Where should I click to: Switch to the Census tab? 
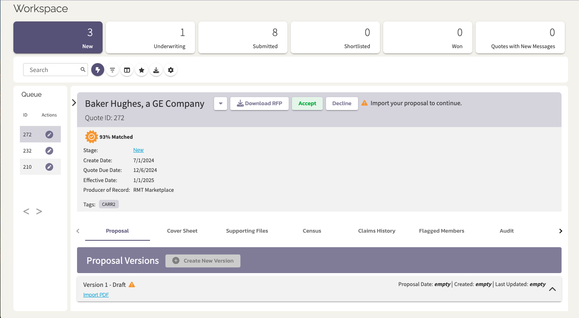(312, 231)
